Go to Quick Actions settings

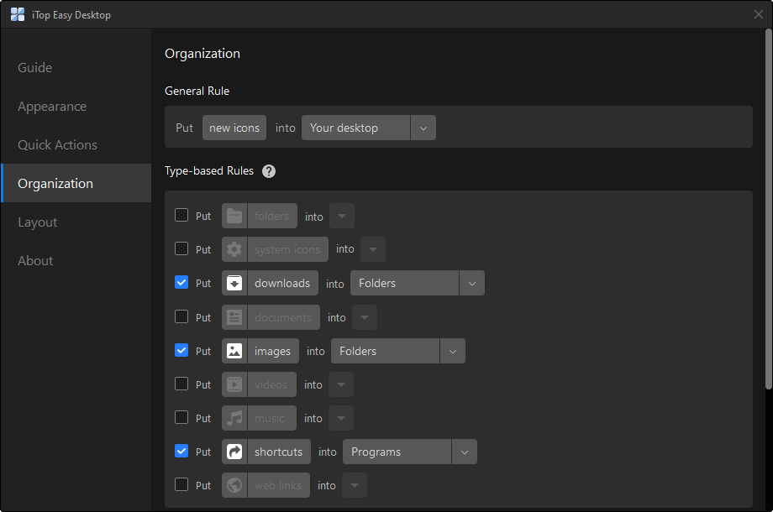(76, 144)
